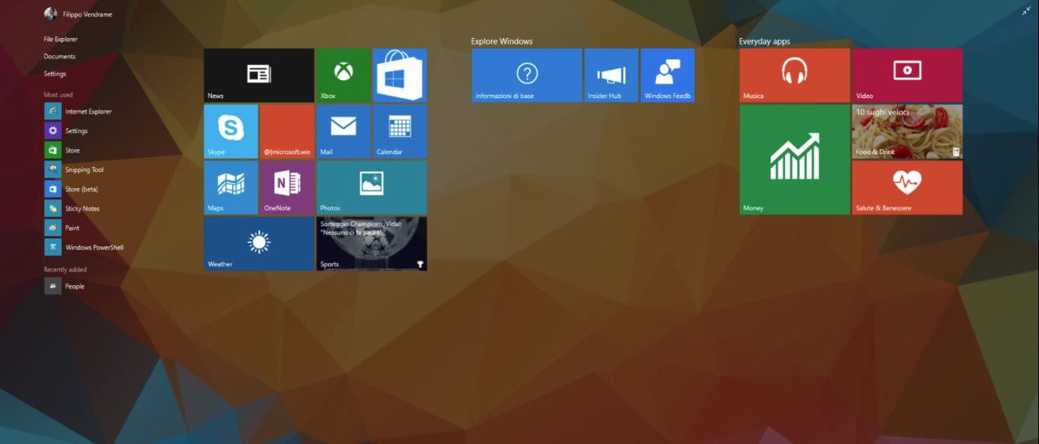Launch the Xbox tile
Image resolution: width=1039 pixels, height=444 pixels.
(343, 75)
